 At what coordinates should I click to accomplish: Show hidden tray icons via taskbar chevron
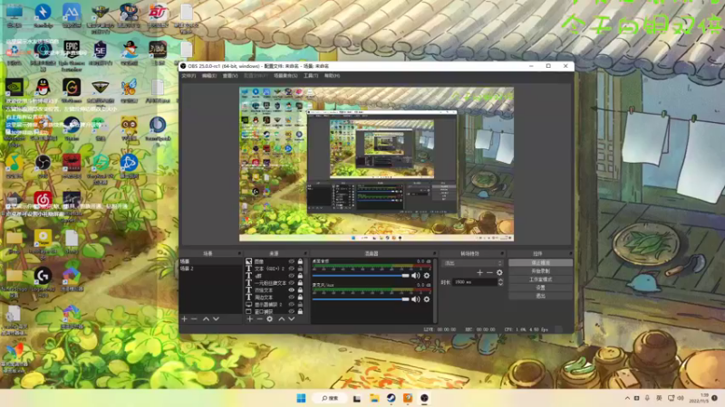627,398
